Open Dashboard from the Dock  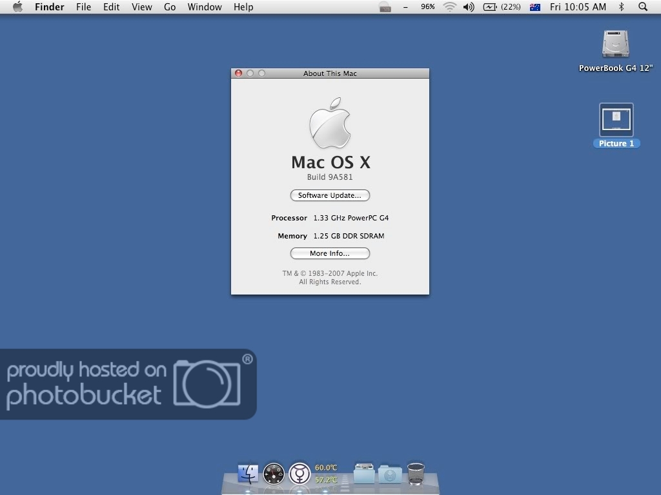click(x=274, y=474)
